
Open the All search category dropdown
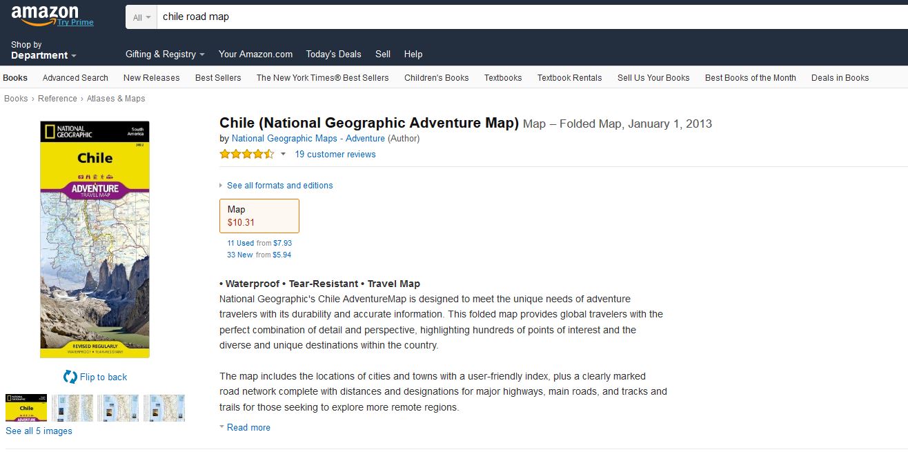141,17
